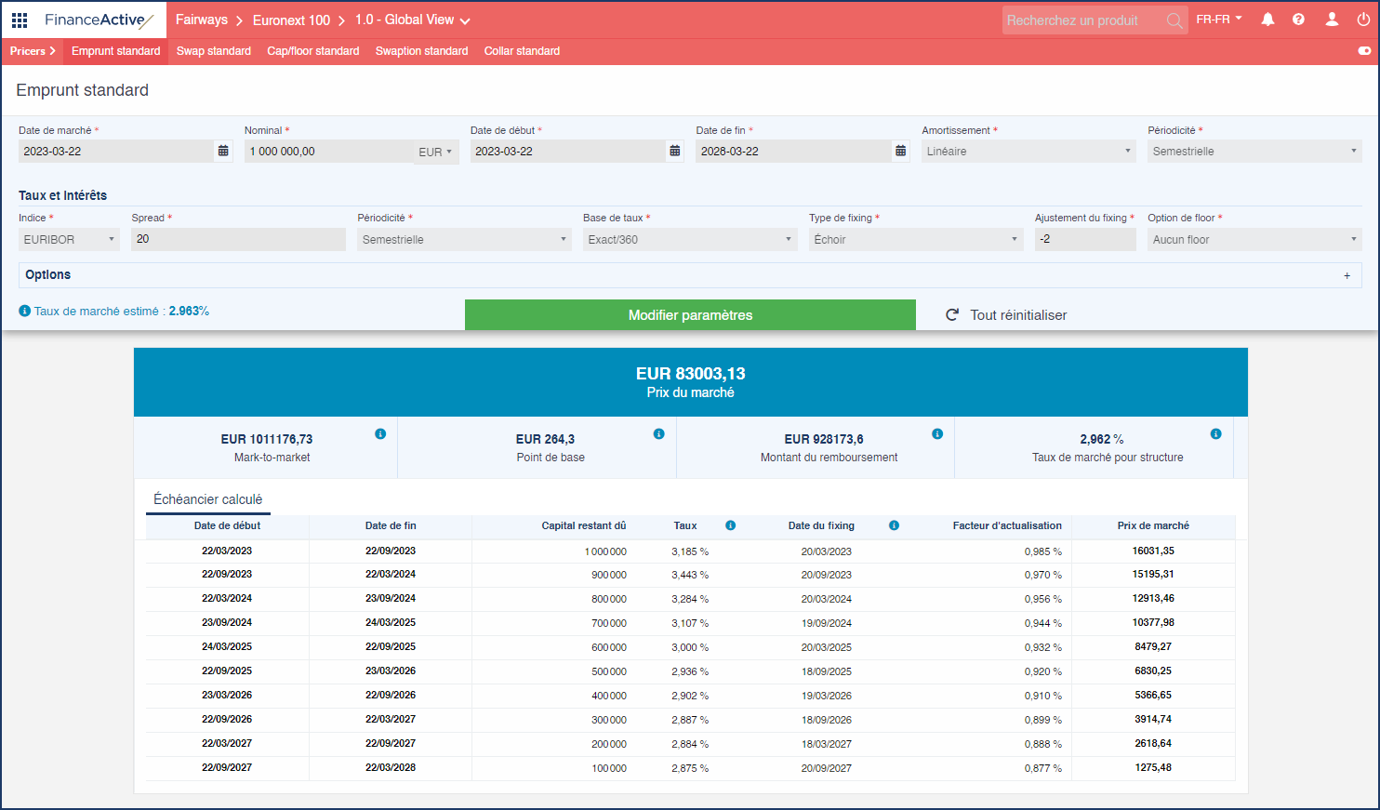
Task: Open the FR-FR language selector
Action: (x=1218, y=20)
